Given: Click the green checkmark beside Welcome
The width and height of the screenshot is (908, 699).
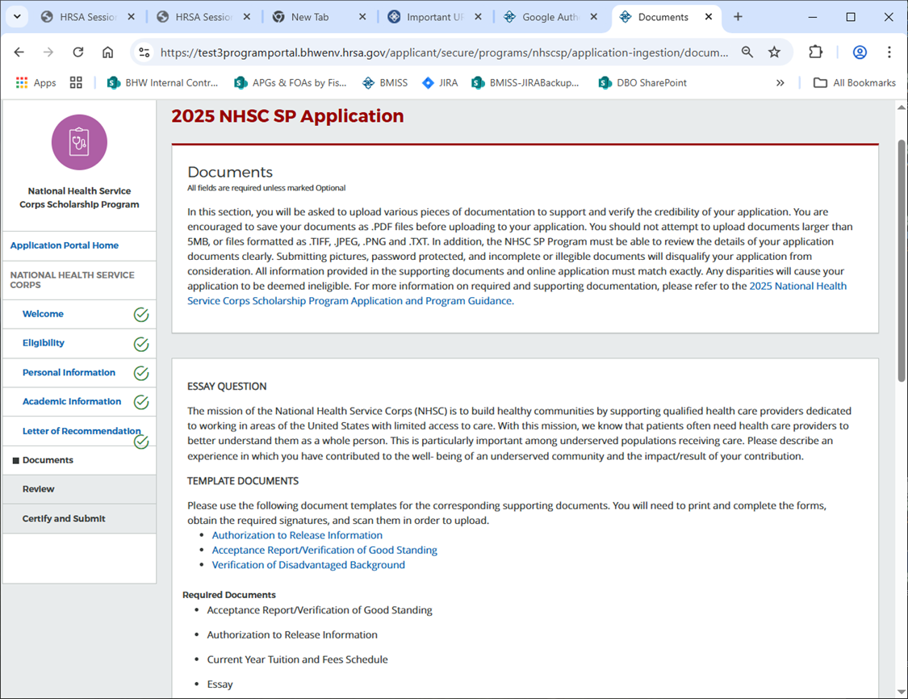Looking at the screenshot, I should tap(141, 315).
